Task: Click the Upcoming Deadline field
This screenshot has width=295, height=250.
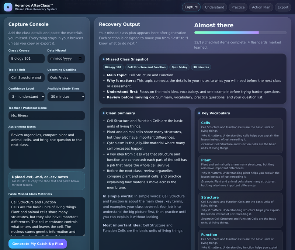Action: (x=66, y=77)
